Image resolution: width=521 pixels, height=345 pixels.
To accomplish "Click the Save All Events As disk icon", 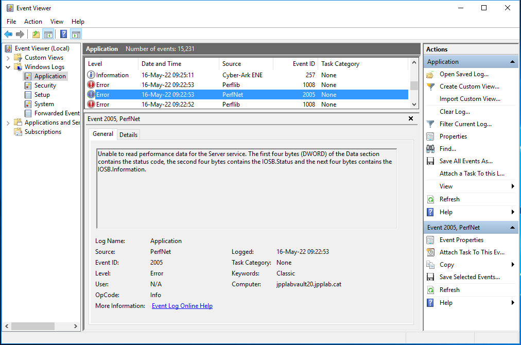I will [x=430, y=161].
